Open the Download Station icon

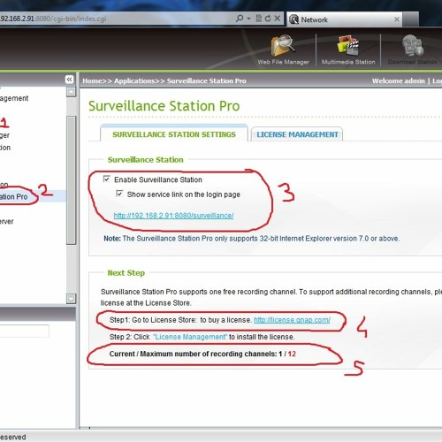click(x=413, y=50)
